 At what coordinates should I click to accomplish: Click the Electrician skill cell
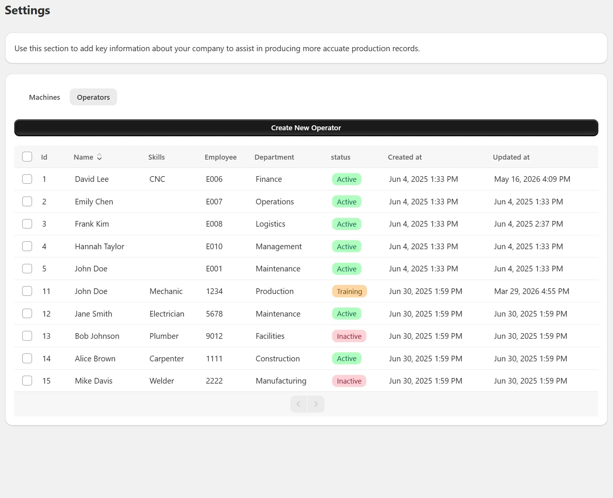coord(167,314)
